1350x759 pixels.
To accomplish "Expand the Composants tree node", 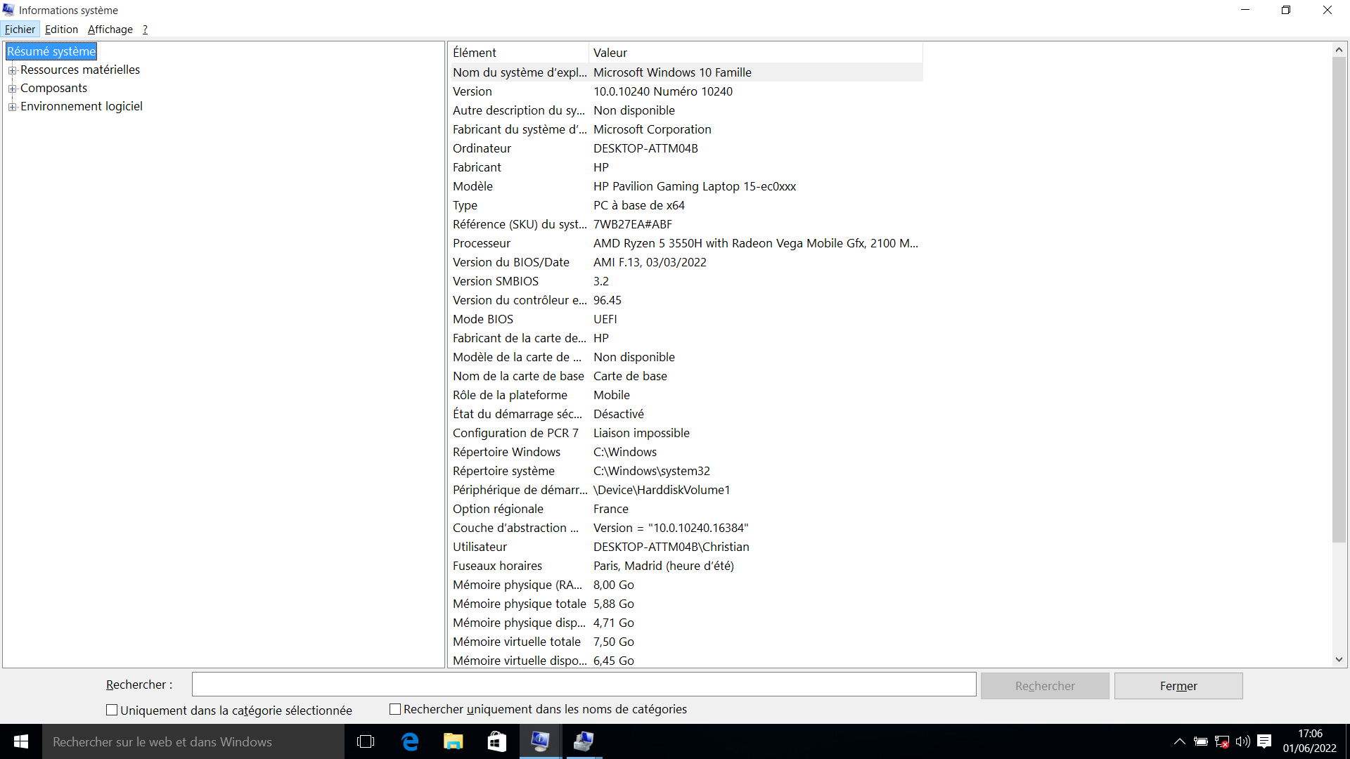I will tap(12, 89).
